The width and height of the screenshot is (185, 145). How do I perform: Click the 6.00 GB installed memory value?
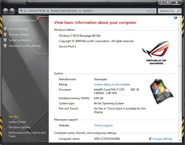point(98,98)
